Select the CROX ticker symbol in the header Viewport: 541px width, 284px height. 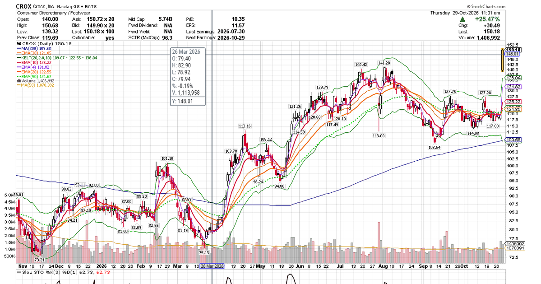[24, 7]
